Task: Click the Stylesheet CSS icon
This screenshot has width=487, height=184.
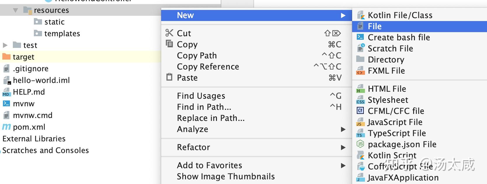Action: [x=361, y=100]
